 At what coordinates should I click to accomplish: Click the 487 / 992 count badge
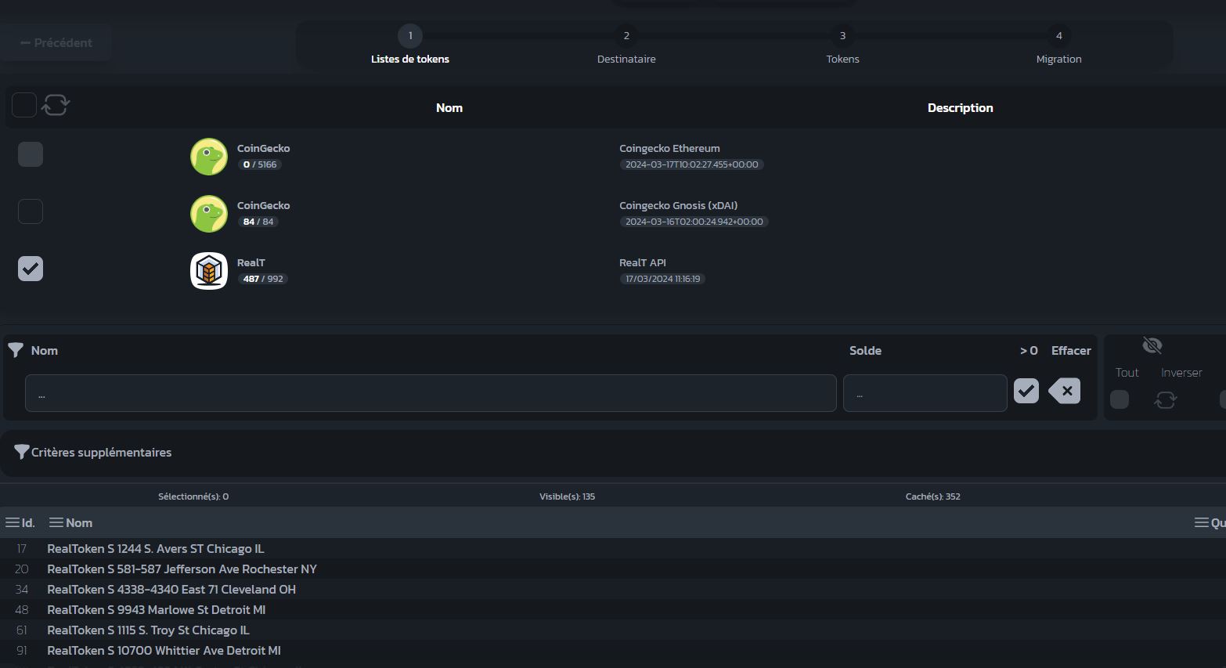263,279
